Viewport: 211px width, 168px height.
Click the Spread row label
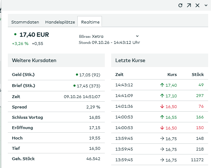[19, 107]
